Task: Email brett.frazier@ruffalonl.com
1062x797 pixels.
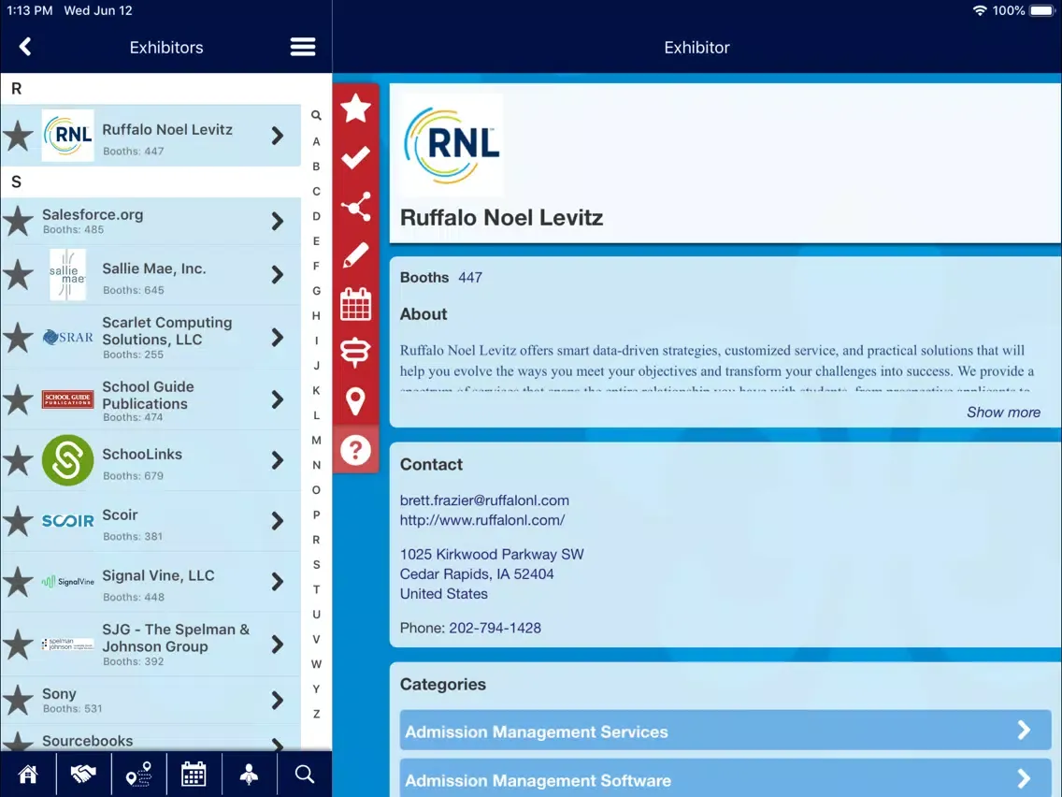Action: click(484, 500)
